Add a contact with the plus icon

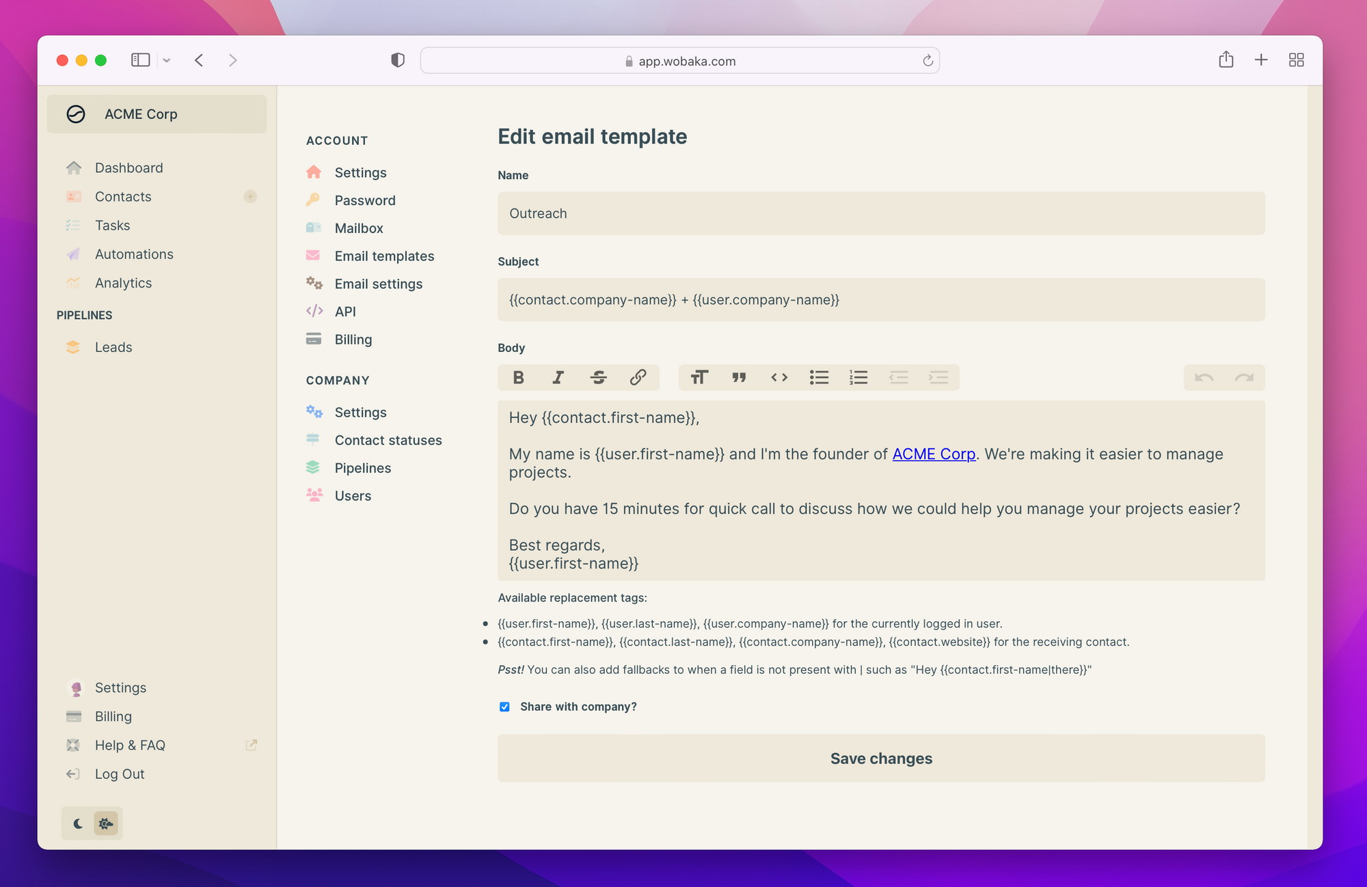[x=250, y=197]
